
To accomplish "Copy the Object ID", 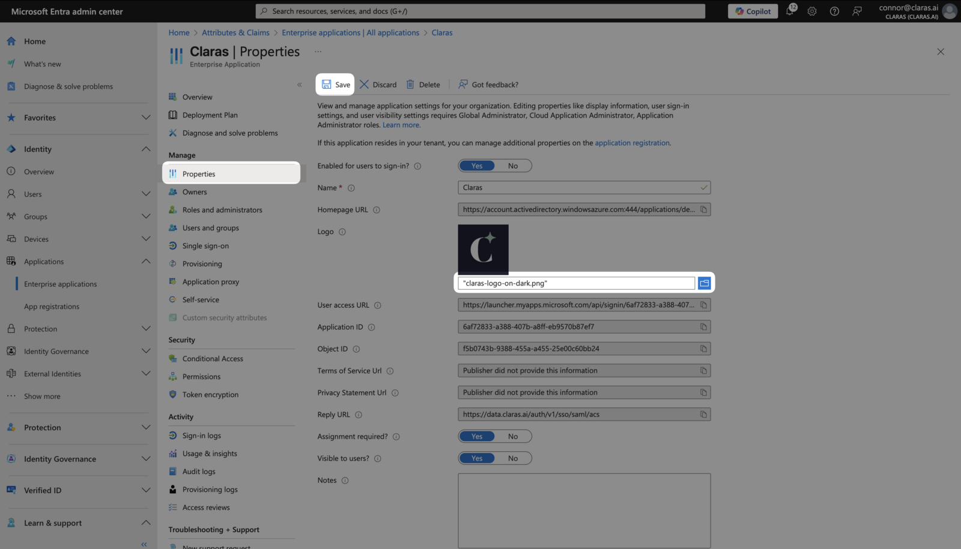I will tap(703, 349).
